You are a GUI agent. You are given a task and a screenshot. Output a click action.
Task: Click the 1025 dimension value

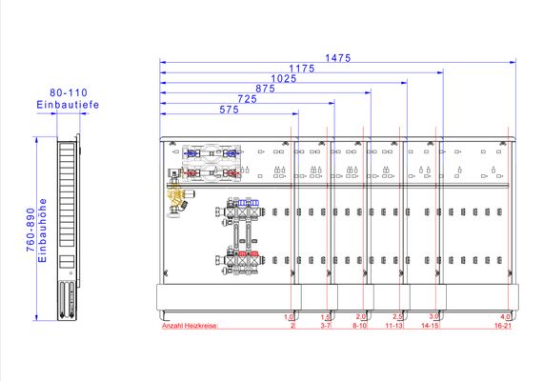coord(284,79)
